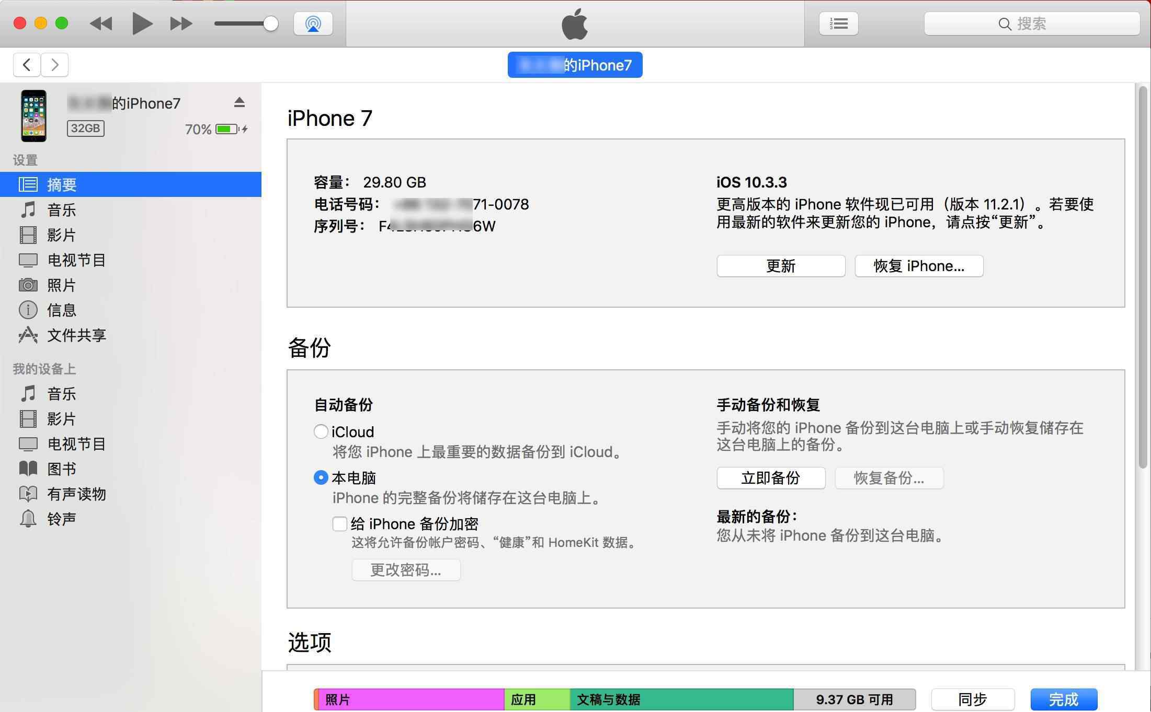Click the 搜索 search field
The height and width of the screenshot is (712, 1151).
pyautogui.click(x=1032, y=24)
